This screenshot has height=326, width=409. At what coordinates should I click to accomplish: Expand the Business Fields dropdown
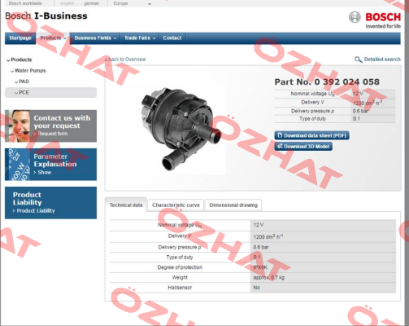(95, 38)
